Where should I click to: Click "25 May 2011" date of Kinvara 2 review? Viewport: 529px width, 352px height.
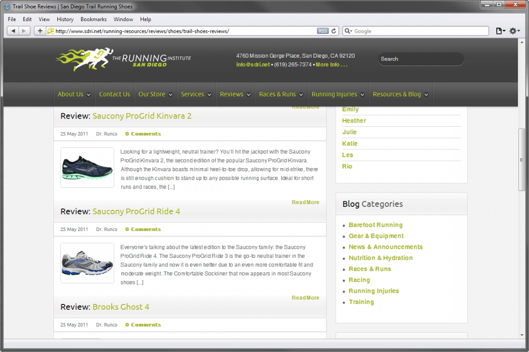[74, 134]
